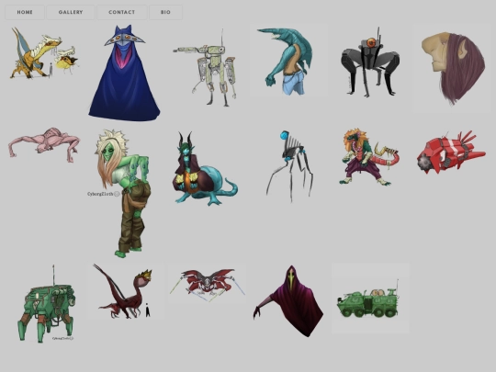Open the pink crawling flesh creature artwork

click(44, 144)
